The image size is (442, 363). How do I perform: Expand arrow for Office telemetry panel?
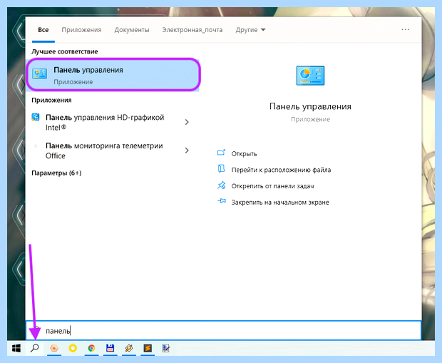pos(187,150)
